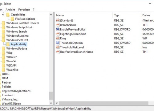Click the Windows Script Host folder icon

(3, 27)
